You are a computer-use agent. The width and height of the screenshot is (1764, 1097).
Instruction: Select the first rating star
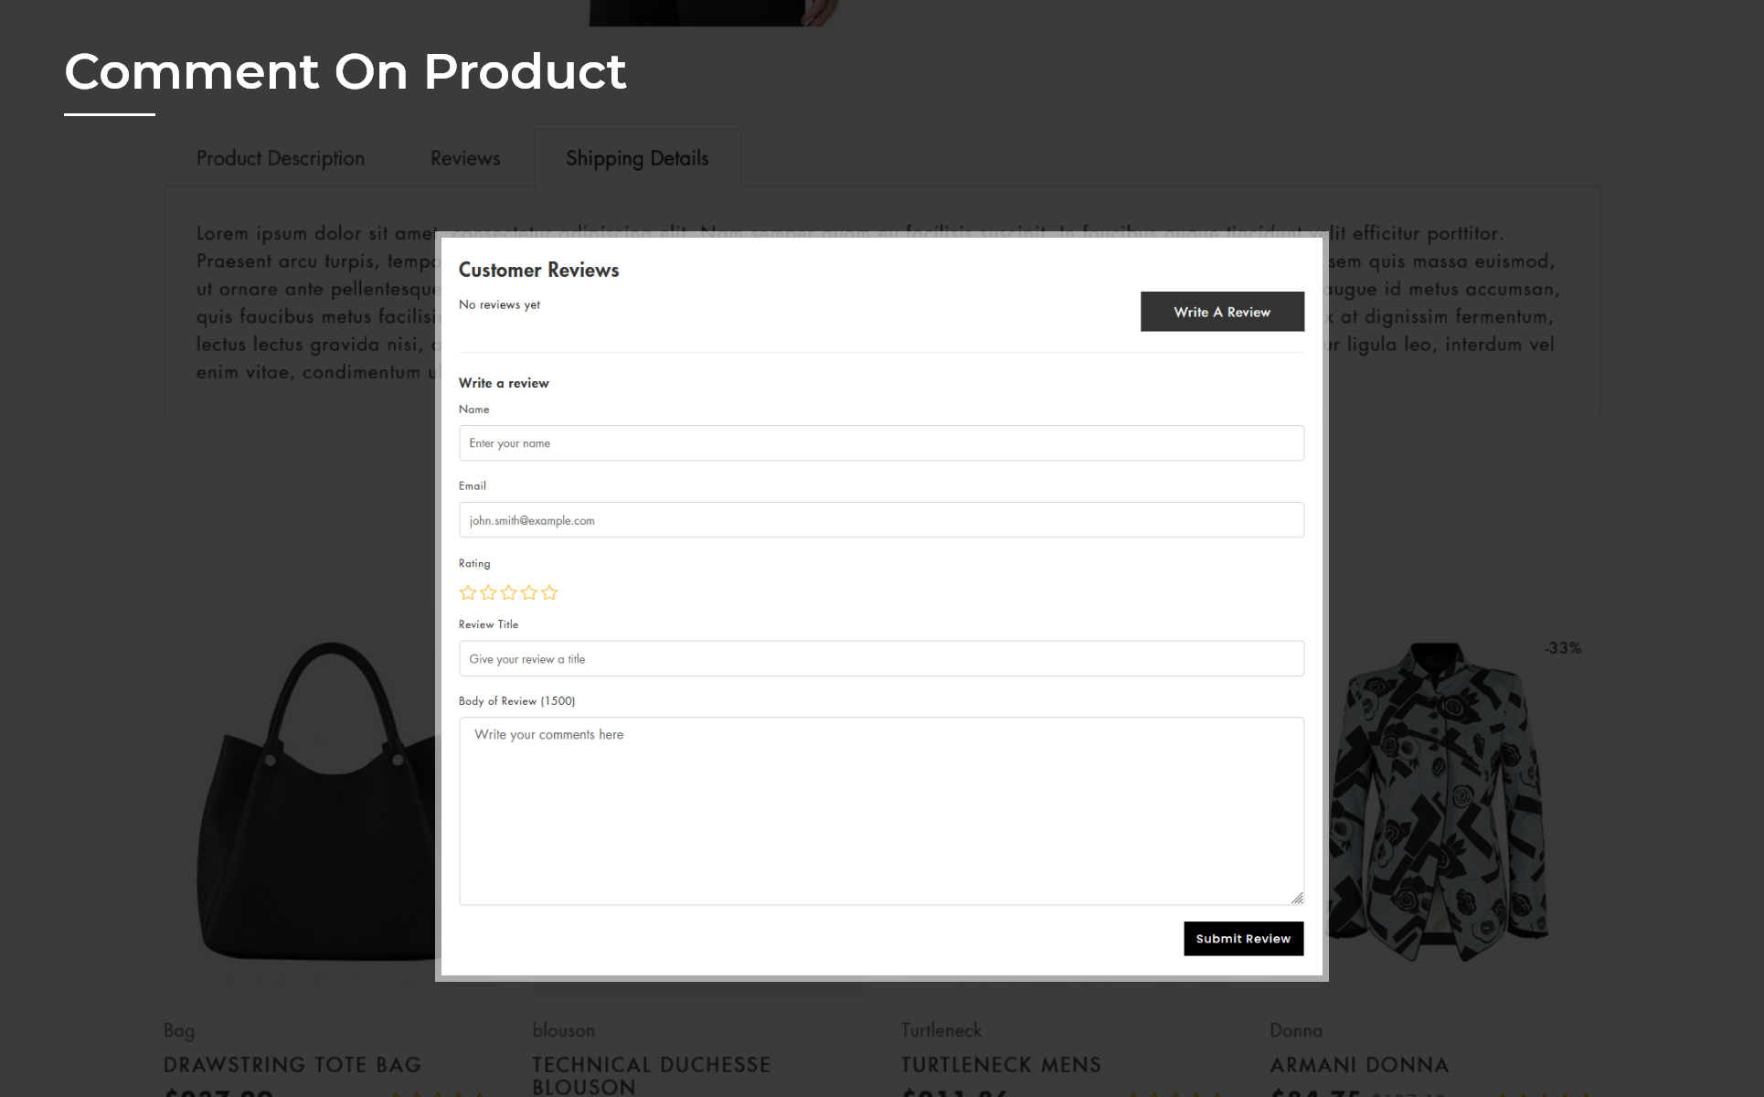pos(468,592)
